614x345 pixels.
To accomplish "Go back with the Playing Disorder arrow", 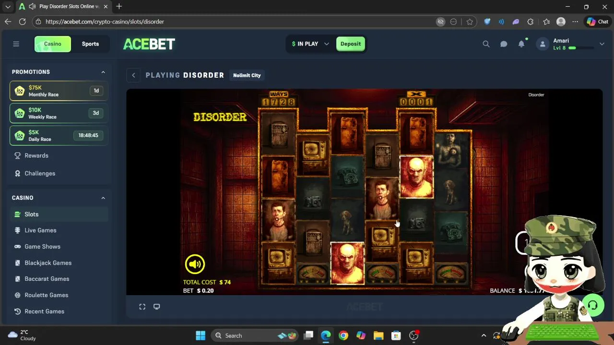I will click(x=133, y=75).
